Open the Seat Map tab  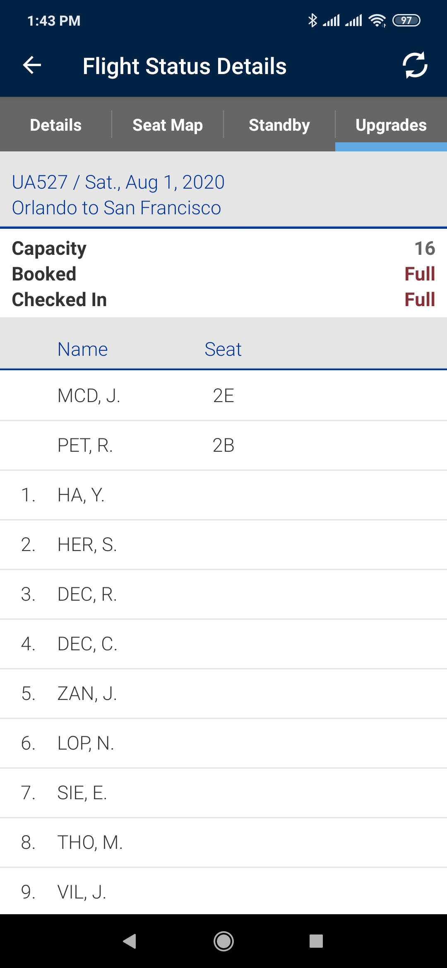click(168, 125)
